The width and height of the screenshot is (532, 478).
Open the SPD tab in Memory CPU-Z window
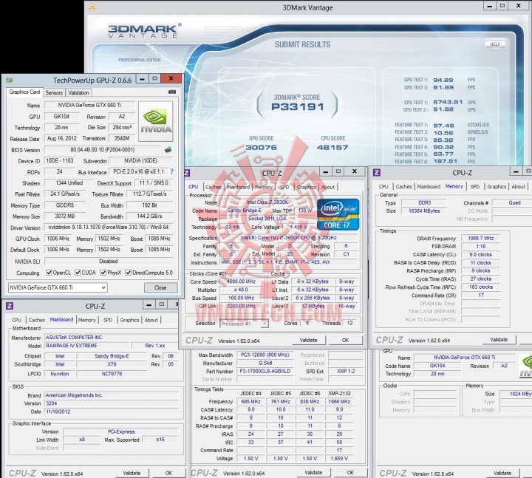tap(474, 187)
